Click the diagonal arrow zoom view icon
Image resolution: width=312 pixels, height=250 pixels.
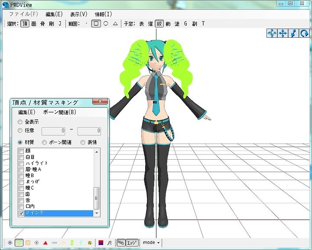(293, 33)
